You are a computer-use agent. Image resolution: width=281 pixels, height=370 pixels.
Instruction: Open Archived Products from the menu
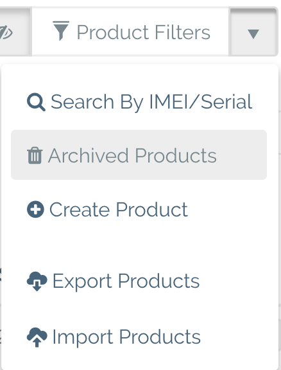(139, 155)
